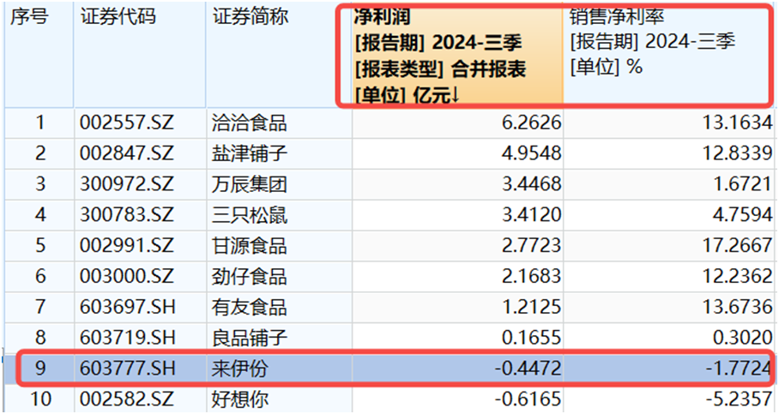Click the name 盐津铺子
779x414 pixels.
250,154
